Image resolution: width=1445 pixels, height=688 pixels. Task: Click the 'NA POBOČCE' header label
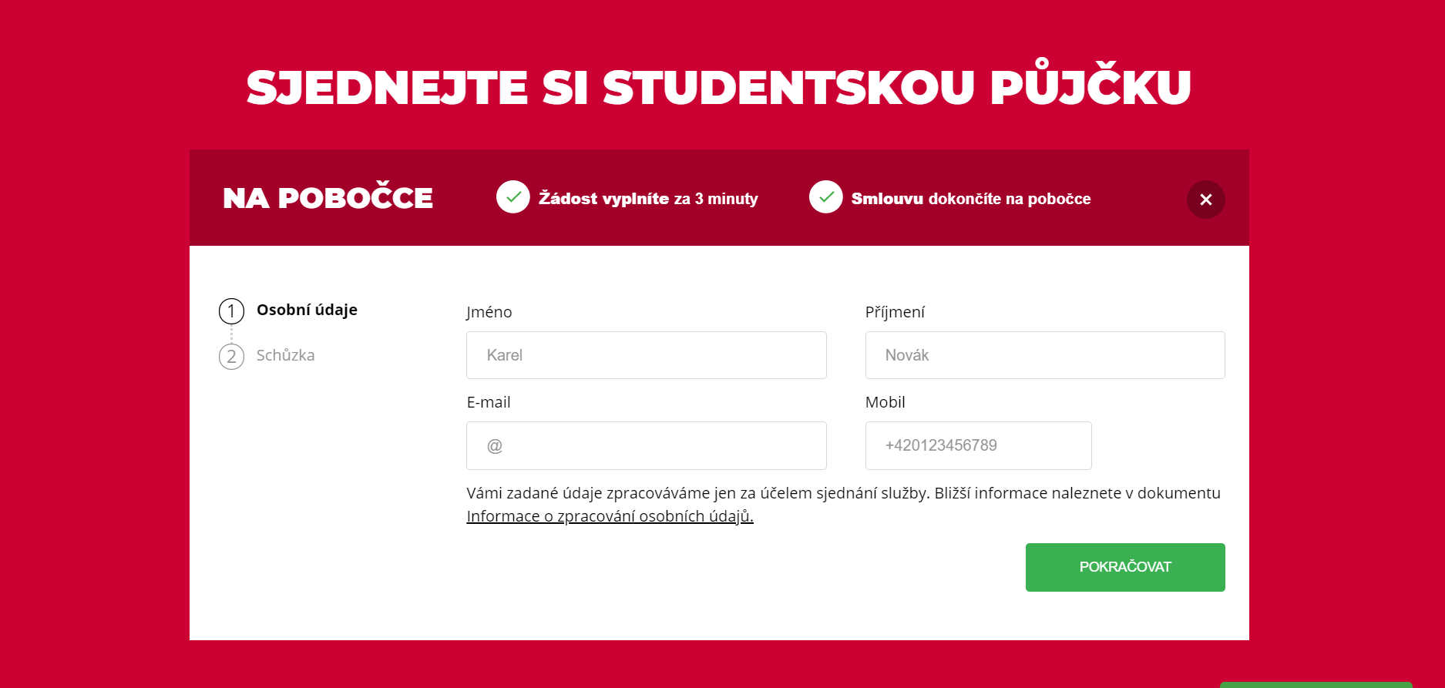(x=327, y=197)
